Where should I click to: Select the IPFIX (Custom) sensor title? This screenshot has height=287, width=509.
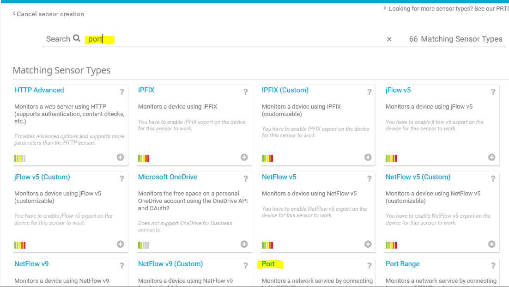[x=285, y=90]
